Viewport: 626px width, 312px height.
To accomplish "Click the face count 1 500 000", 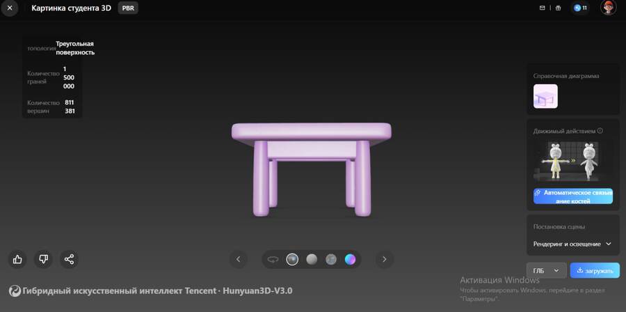I will point(69,77).
